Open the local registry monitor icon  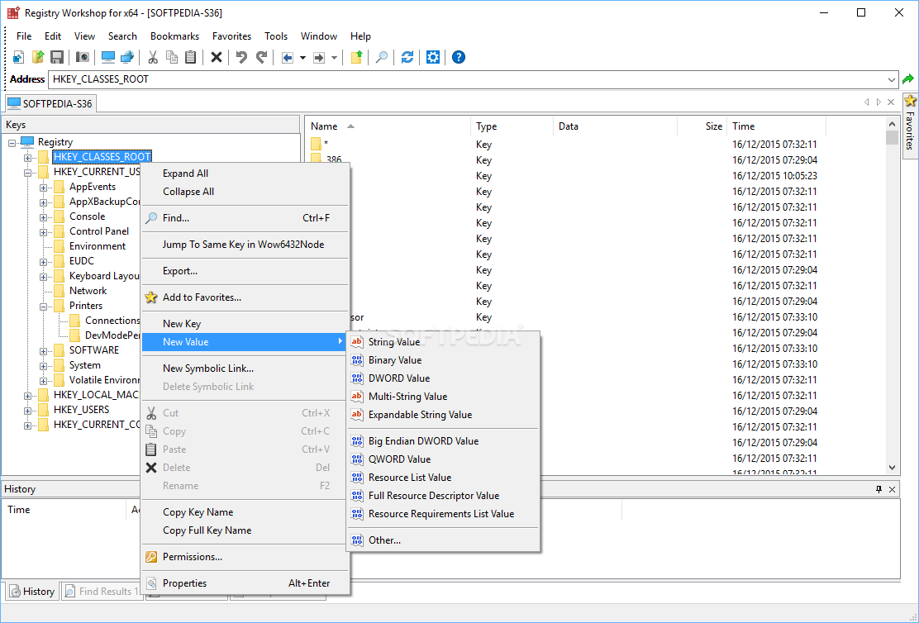pos(107,57)
